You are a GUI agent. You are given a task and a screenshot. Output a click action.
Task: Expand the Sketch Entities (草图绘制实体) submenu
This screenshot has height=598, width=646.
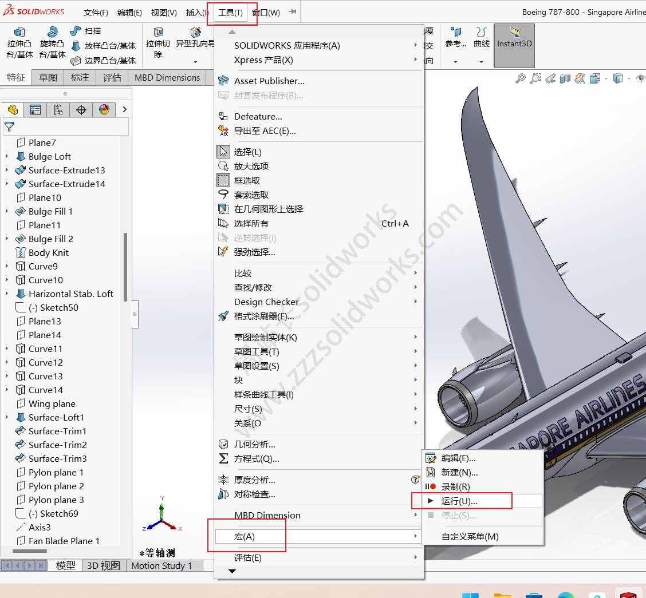tap(320, 338)
